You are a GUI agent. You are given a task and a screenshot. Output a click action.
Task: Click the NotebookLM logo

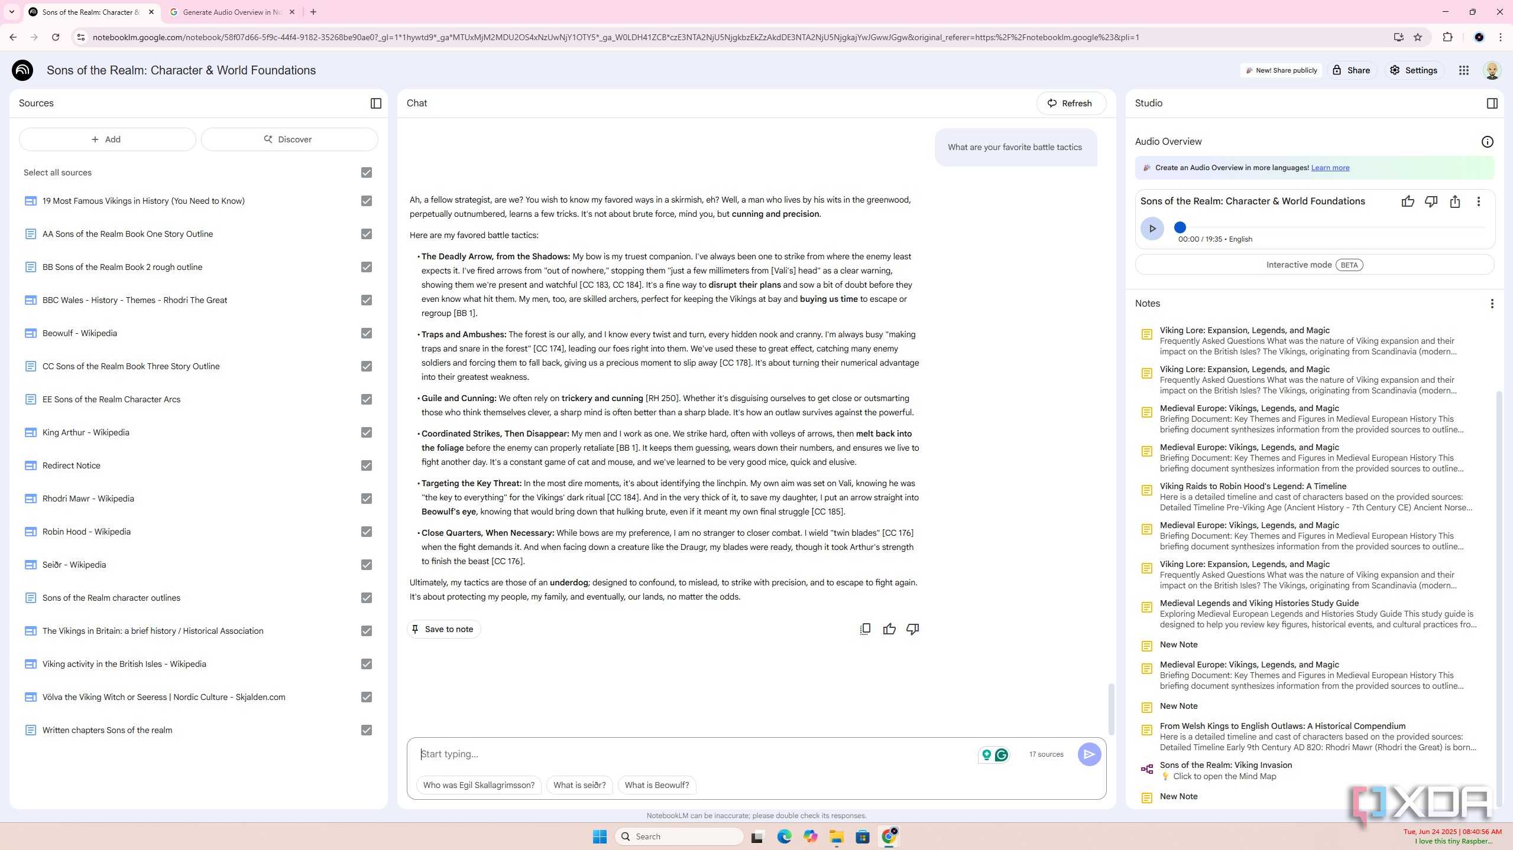tap(22, 70)
